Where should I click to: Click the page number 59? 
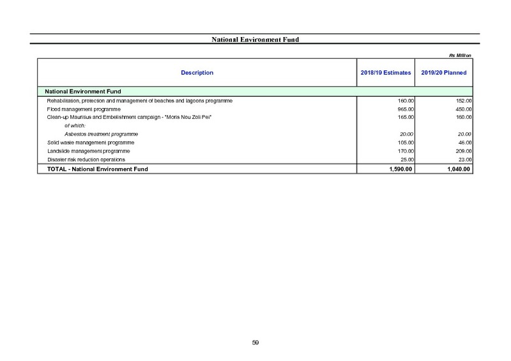[x=256, y=342]
